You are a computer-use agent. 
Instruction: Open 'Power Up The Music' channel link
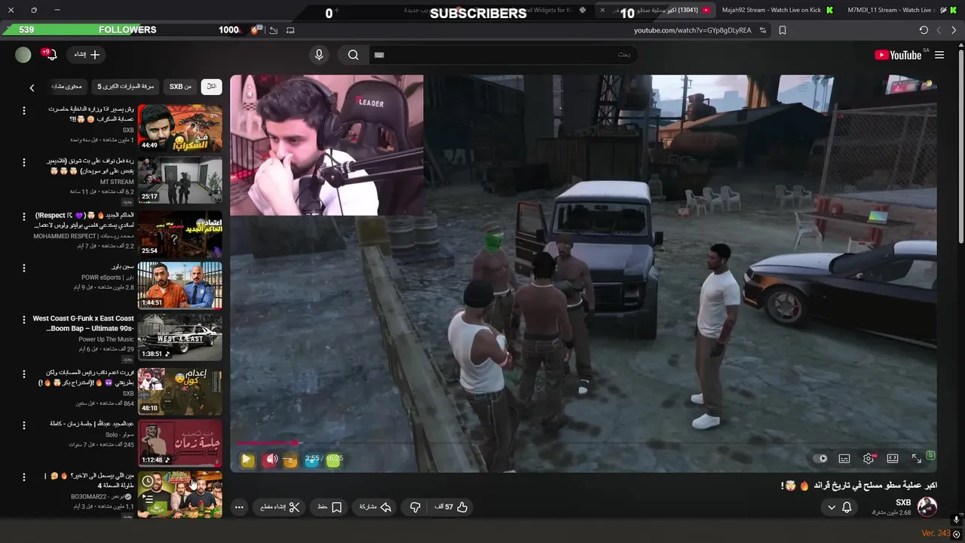coord(106,339)
